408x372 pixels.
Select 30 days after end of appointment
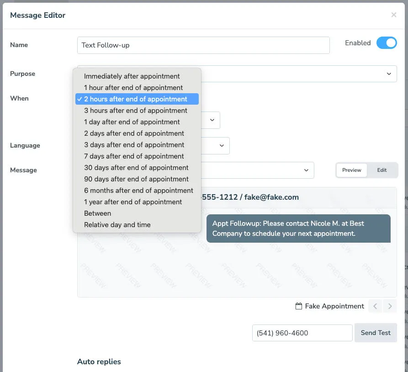(x=136, y=167)
